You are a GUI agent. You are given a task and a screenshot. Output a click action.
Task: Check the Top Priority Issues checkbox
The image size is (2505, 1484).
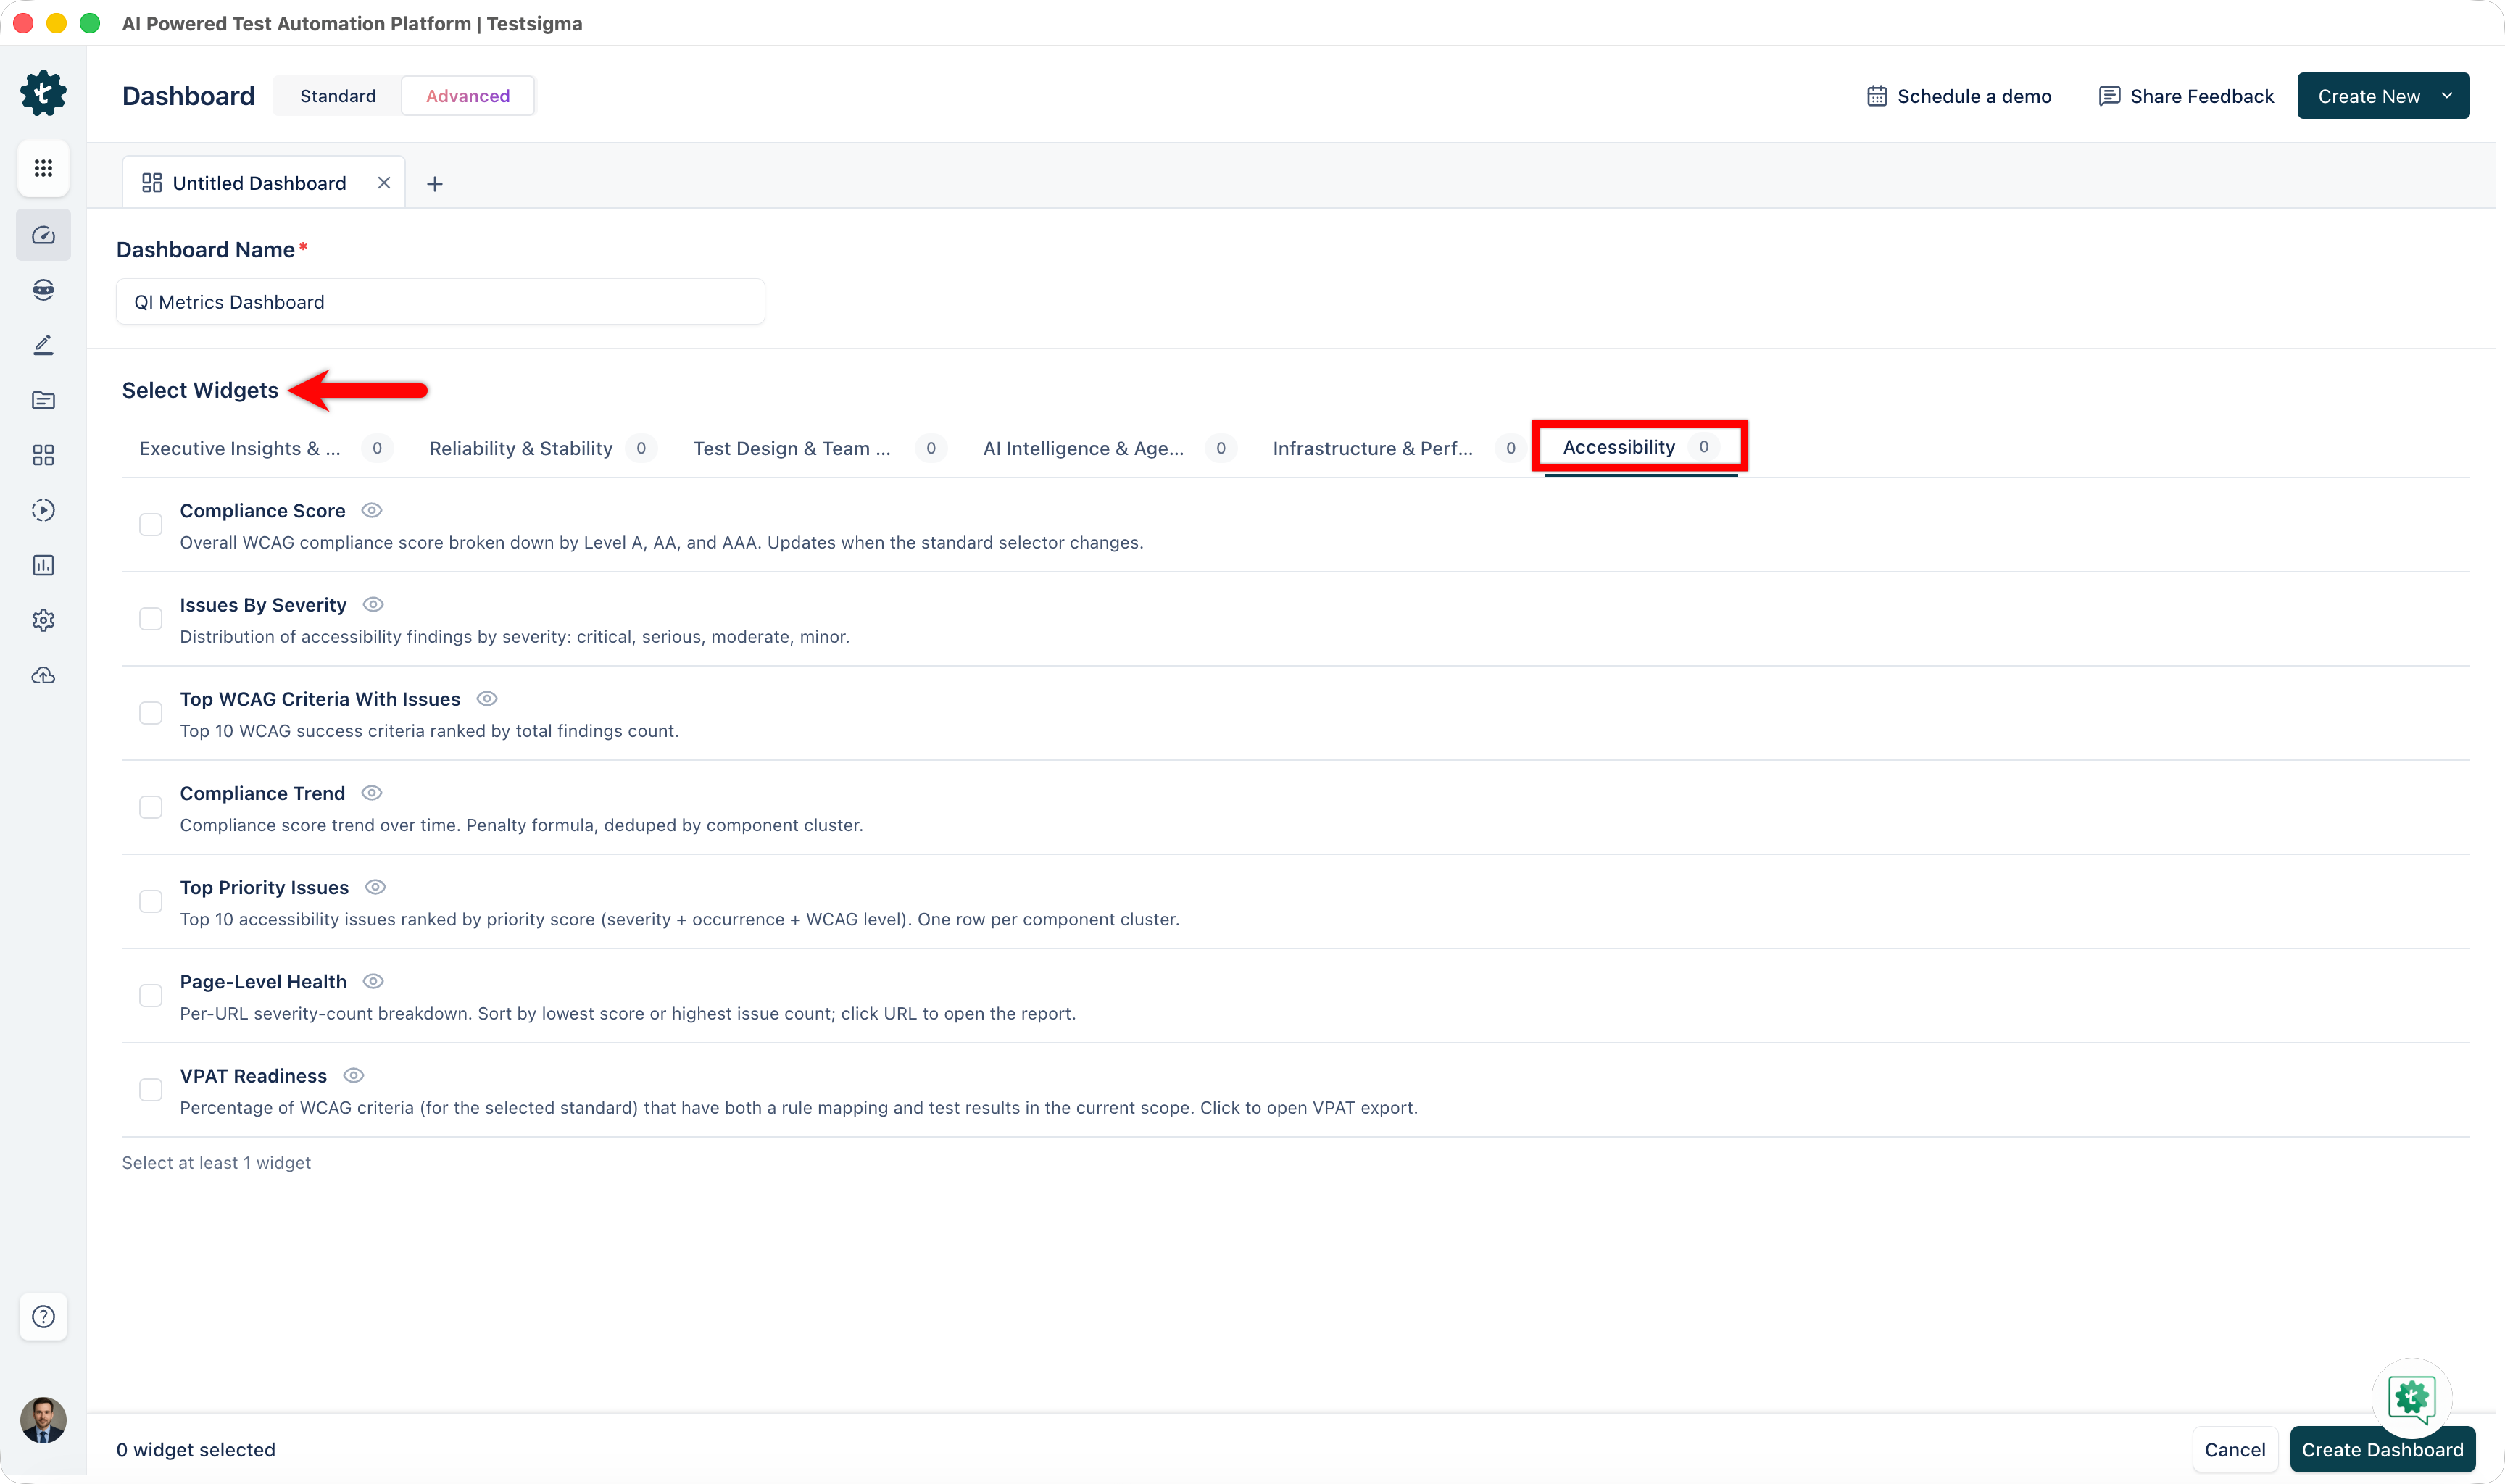[151, 902]
